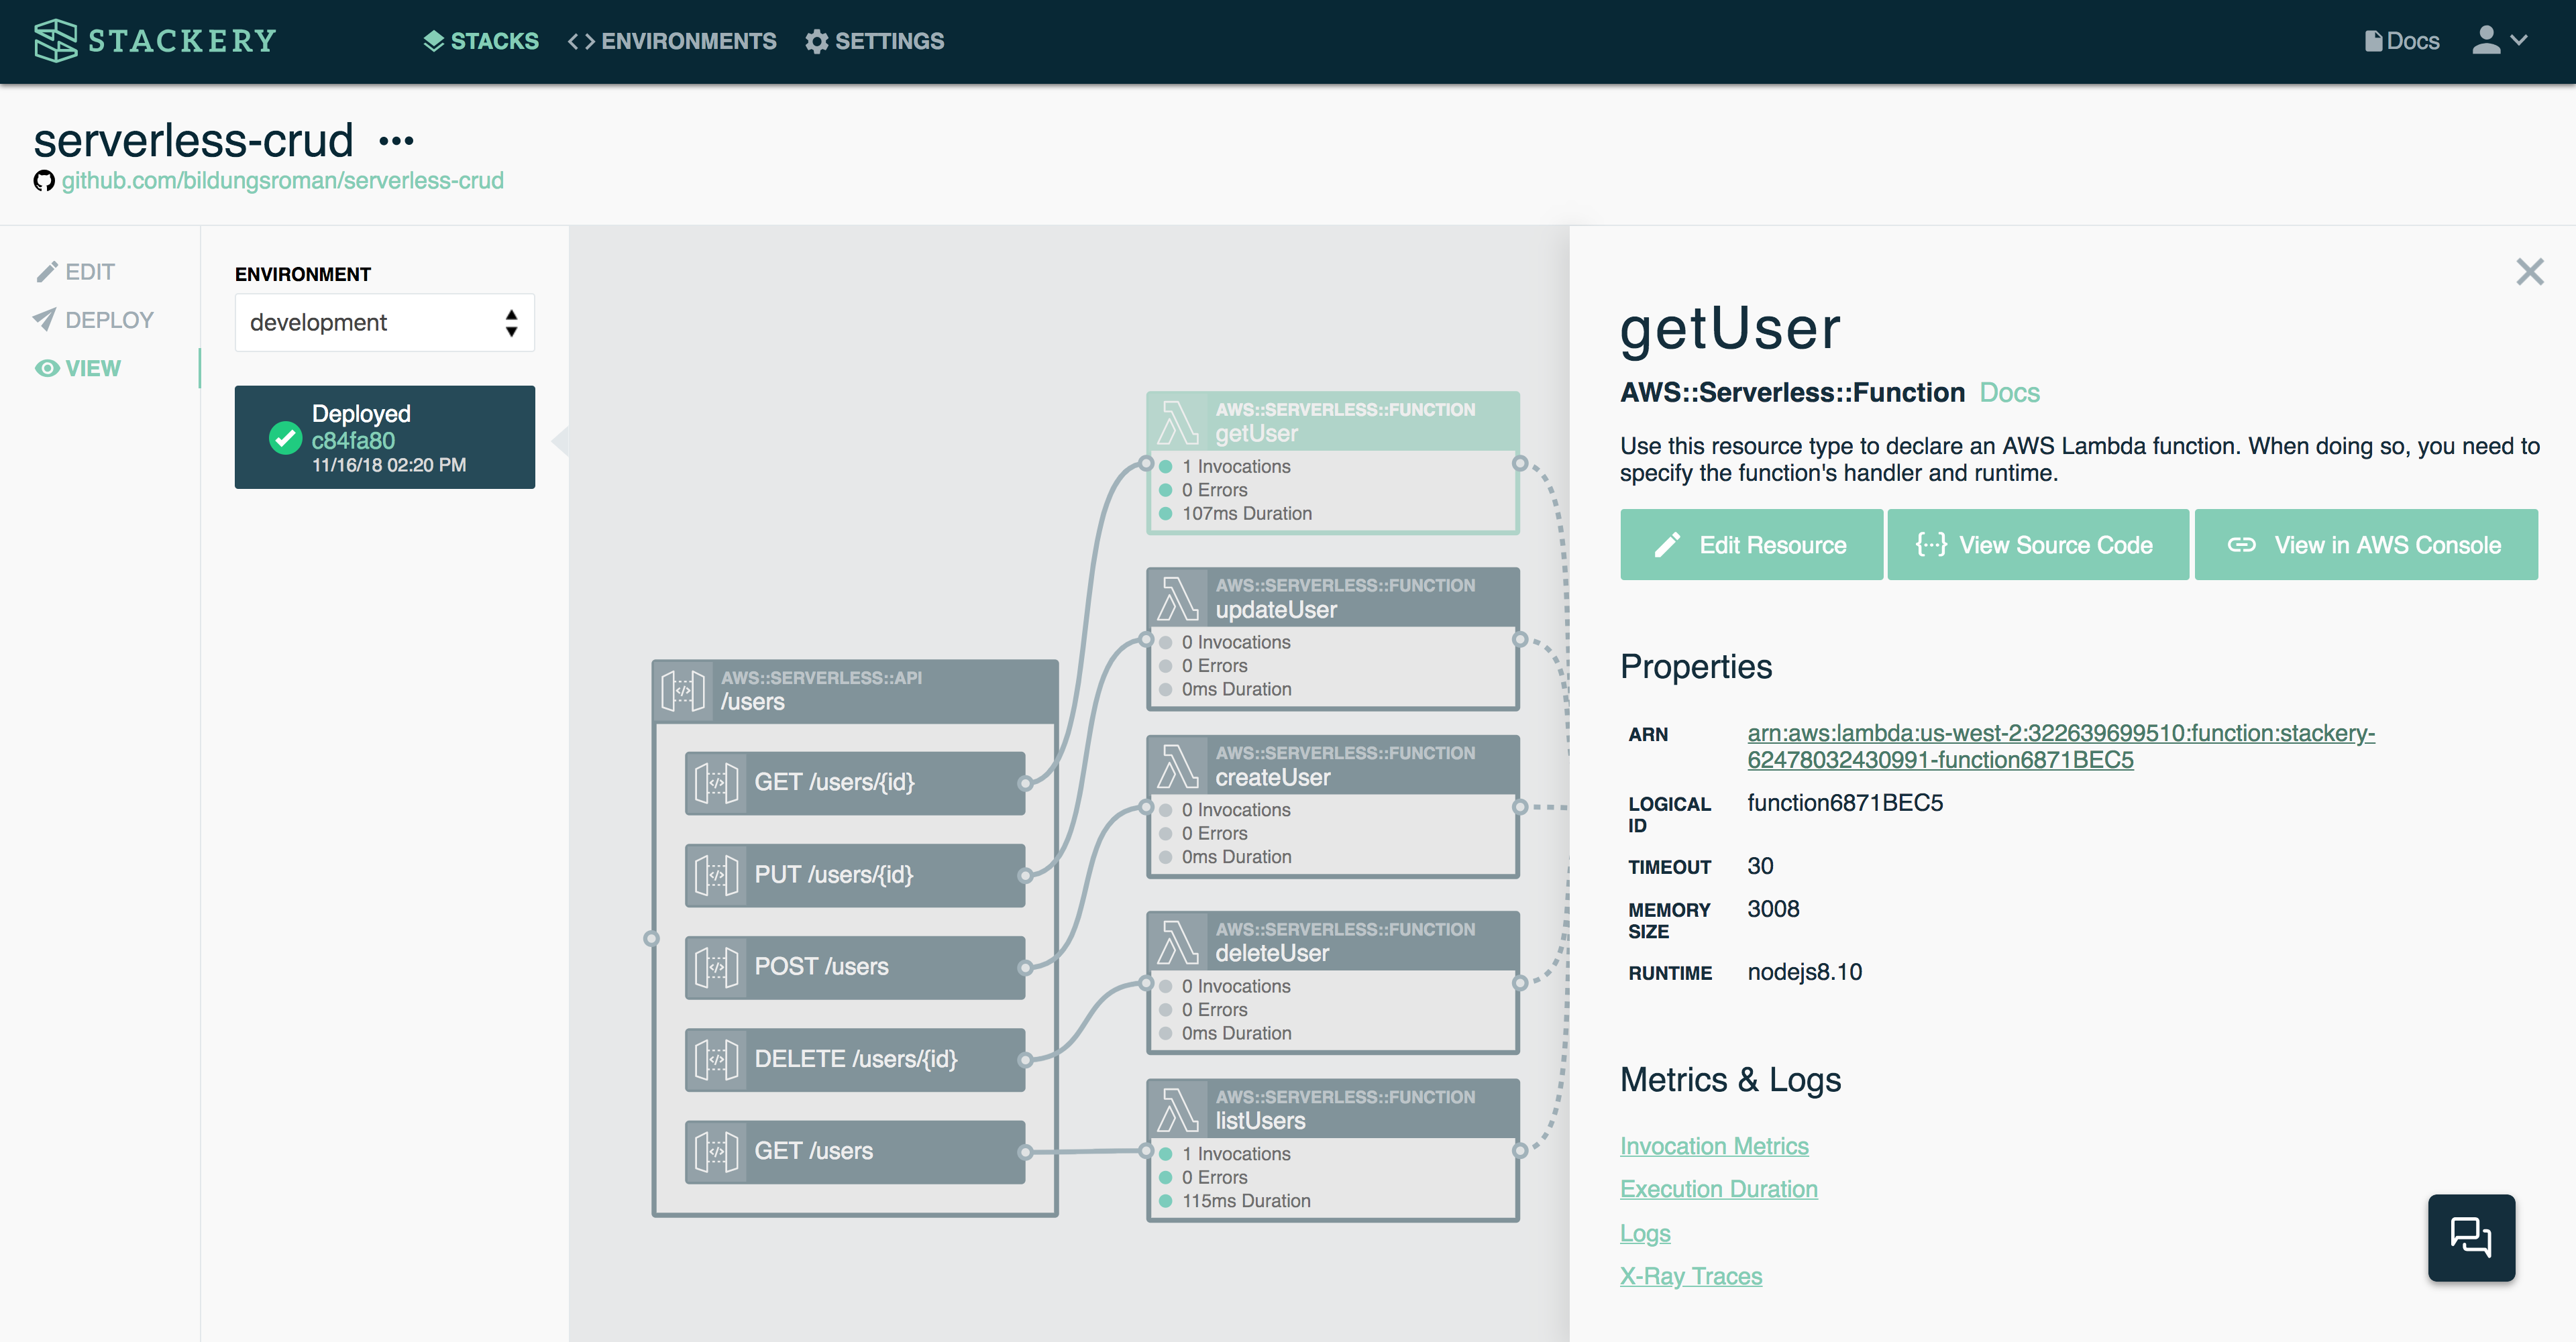This screenshot has width=2576, height=1342.
Task: Switch to DEPLOY mode
Action: 93,320
